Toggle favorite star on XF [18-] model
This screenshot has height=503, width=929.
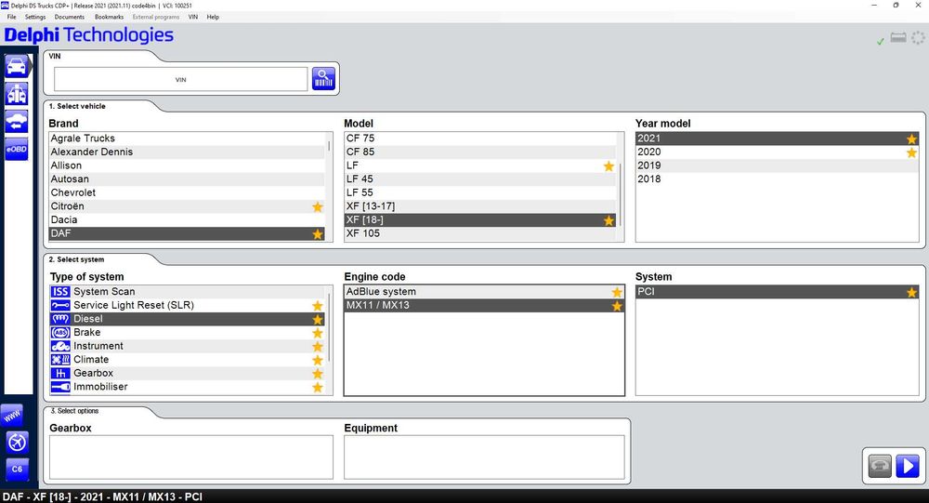point(608,220)
